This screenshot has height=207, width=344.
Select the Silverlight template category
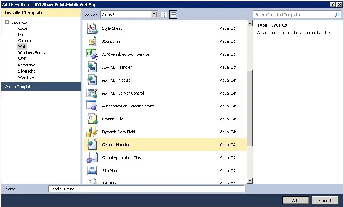point(26,71)
